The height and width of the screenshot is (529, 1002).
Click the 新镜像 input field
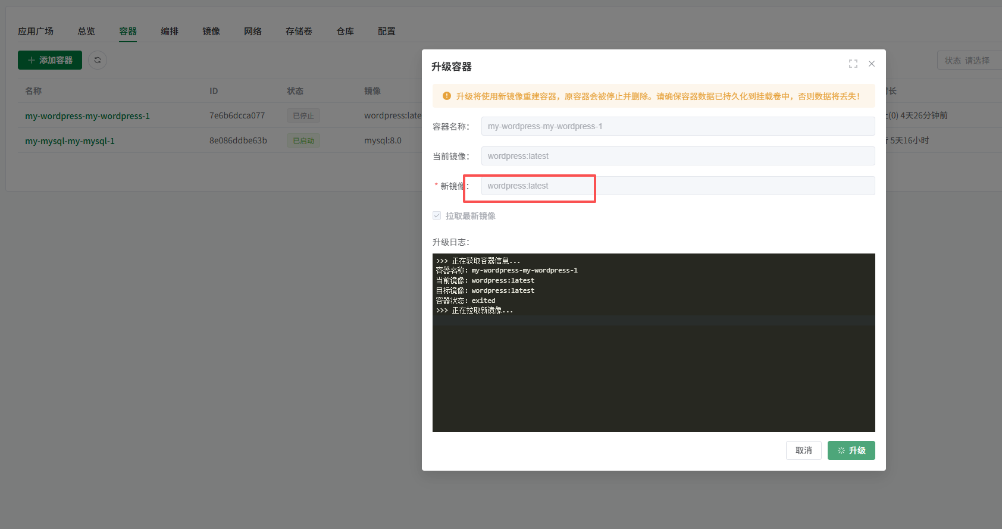tap(678, 186)
